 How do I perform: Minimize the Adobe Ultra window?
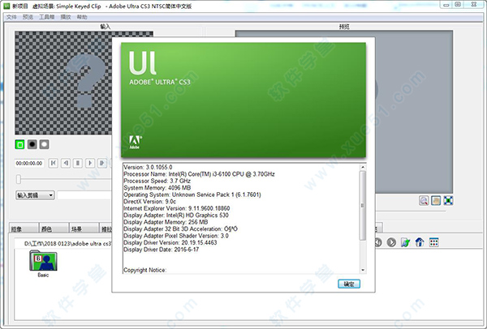point(446,5)
